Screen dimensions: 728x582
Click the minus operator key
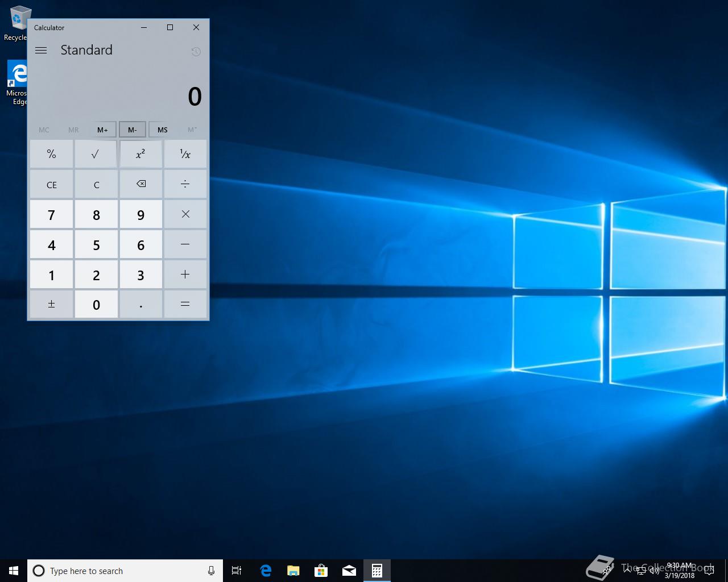pyautogui.click(x=185, y=244)
